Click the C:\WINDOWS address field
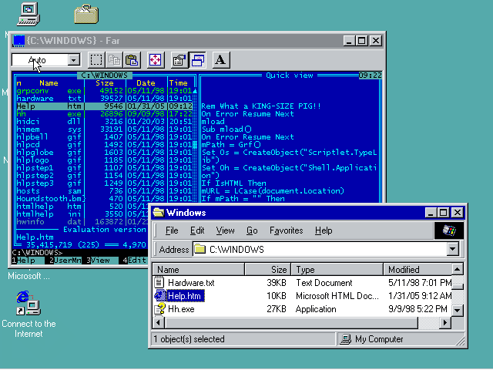The width and height of the screenshot is (493, 370). tap(320, 250)
